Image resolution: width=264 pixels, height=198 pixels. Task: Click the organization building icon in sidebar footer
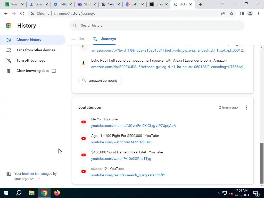tap(9, 174)
